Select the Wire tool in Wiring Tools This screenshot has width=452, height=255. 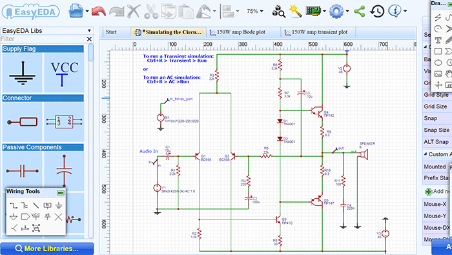(x=14, y=205)
